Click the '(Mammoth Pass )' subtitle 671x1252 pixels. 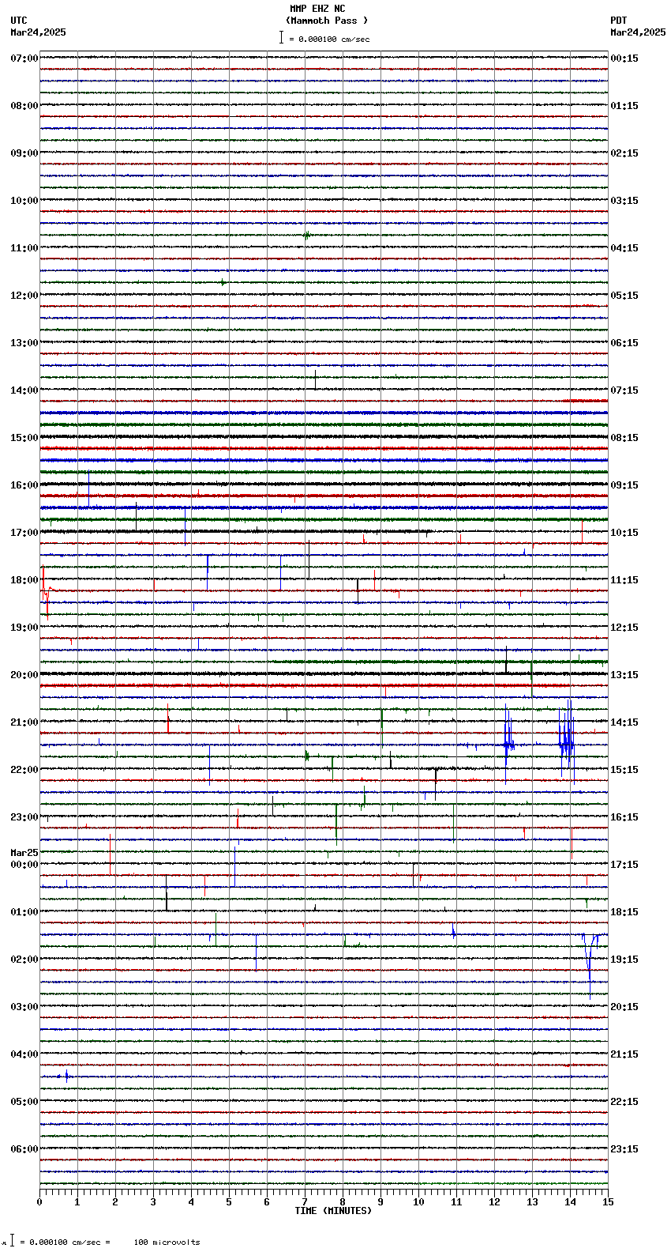coord(327,21)
